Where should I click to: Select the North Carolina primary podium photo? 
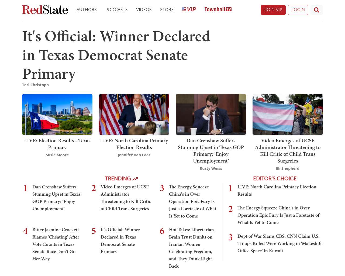134,114
